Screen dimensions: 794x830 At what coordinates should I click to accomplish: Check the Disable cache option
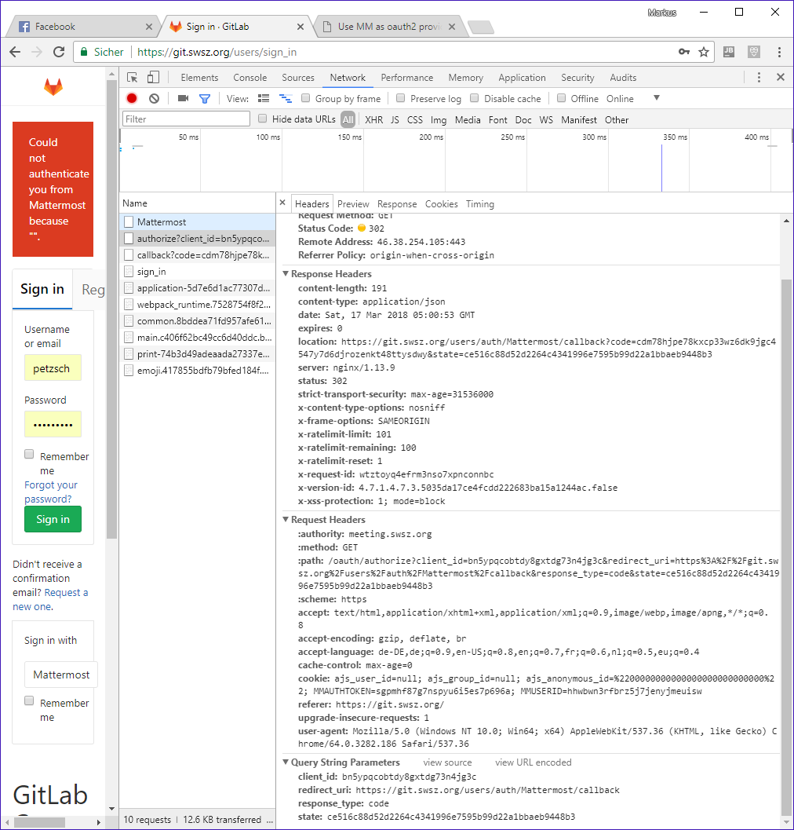475,98
